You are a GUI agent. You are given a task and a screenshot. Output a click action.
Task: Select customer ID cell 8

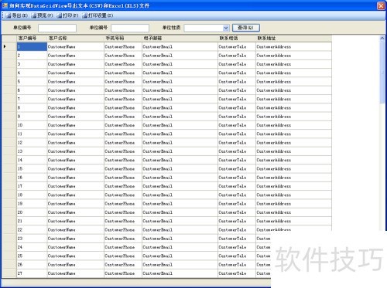point(32,108)
